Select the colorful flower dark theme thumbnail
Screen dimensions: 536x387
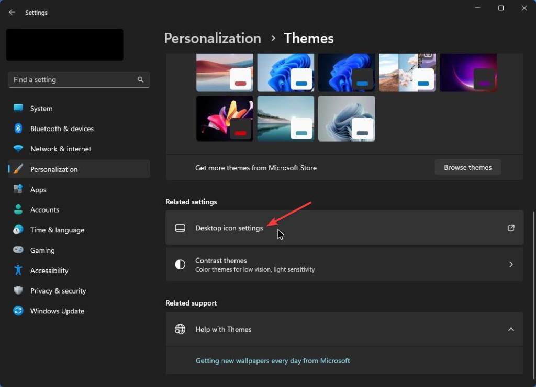coord(225,118)
